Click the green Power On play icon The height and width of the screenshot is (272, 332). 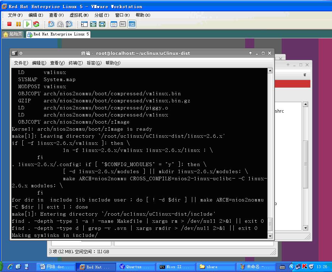point(28,24)
